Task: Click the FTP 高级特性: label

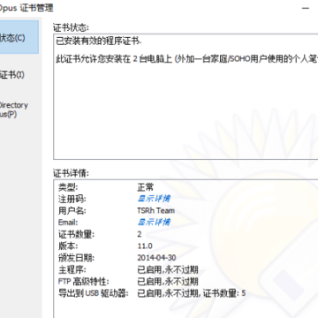Action: (84, 282)
